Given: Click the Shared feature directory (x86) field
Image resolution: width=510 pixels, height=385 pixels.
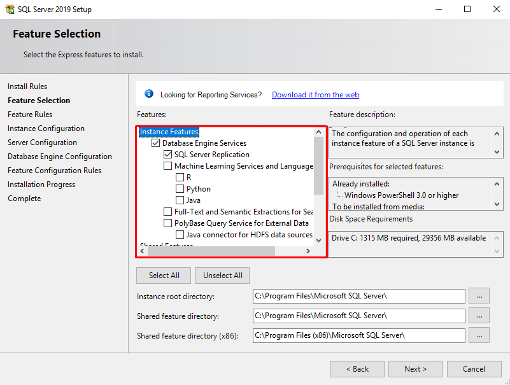Looking at the screenshot, I should click(358, 335).
